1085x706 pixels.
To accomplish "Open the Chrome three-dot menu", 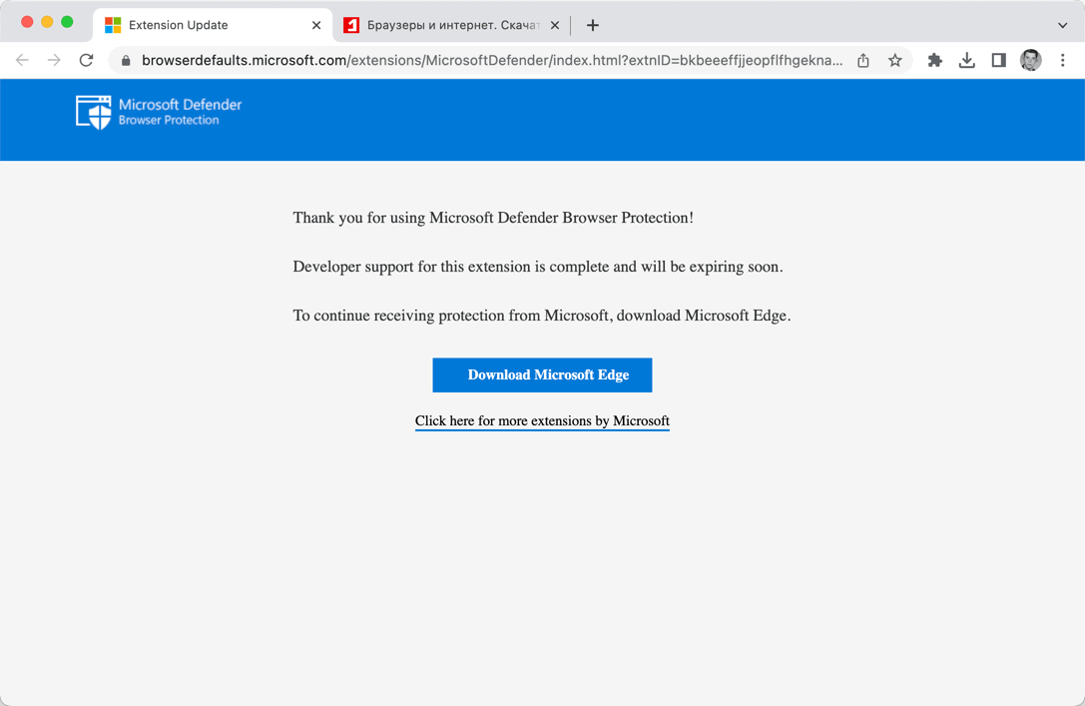I will 1063,61.
